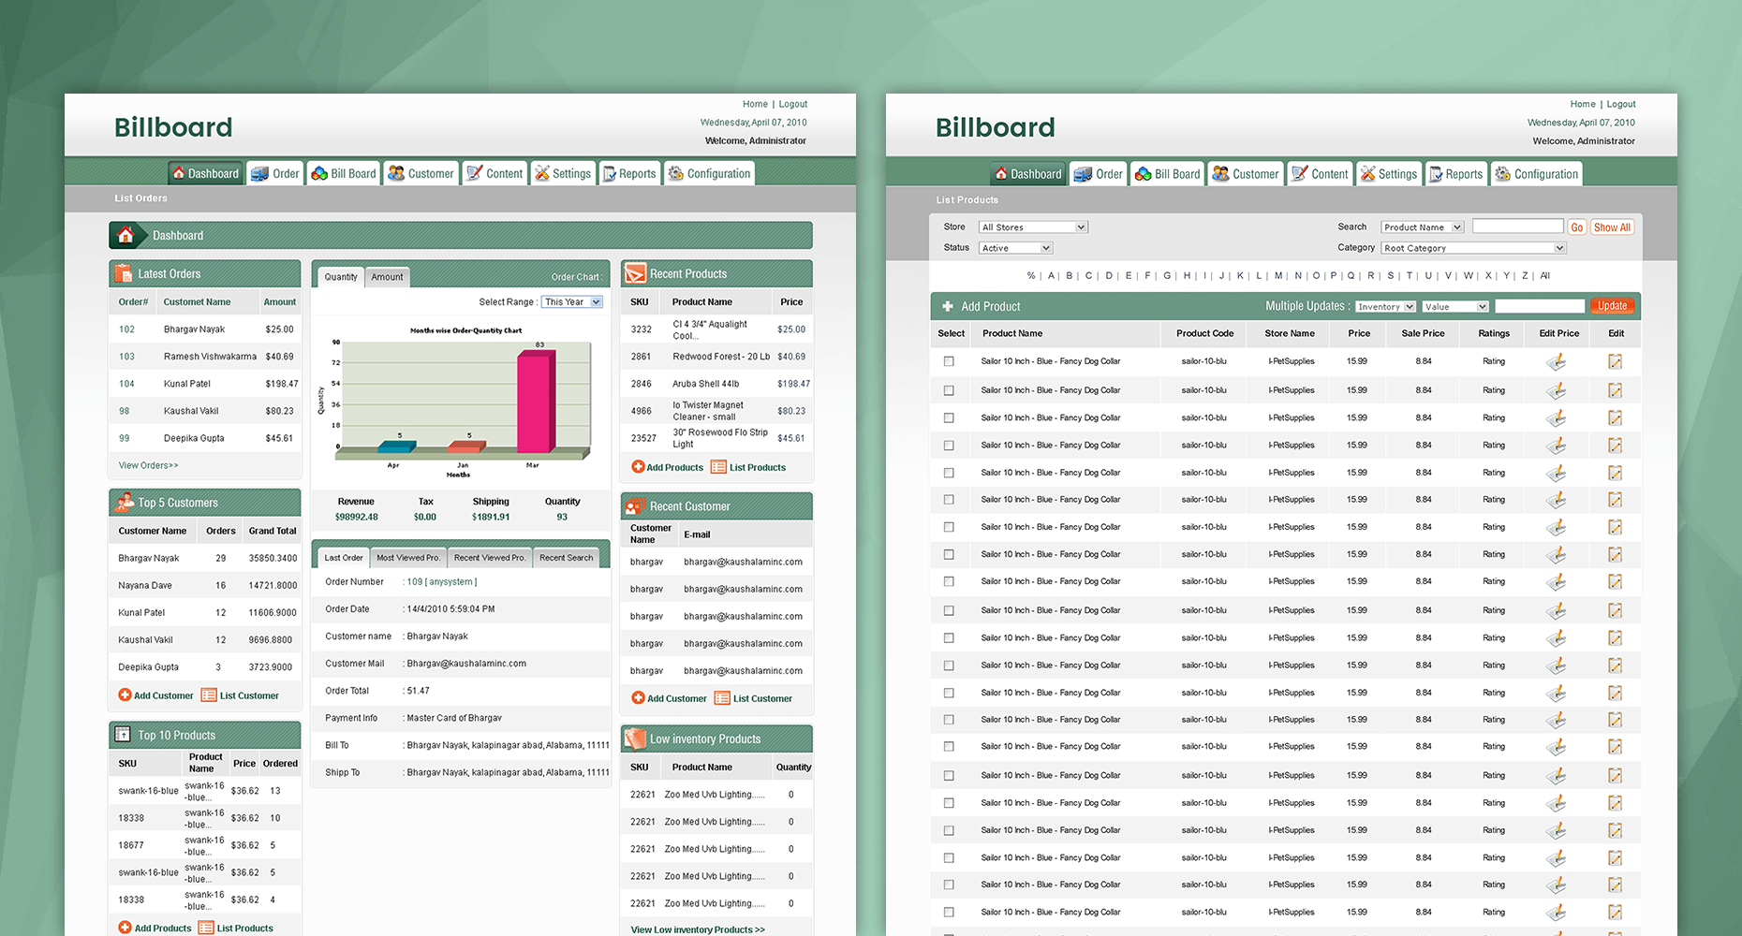Open the Search Product Name dropdown
The height and width of the screenshot is (936, 1742).
point(1423,227)
